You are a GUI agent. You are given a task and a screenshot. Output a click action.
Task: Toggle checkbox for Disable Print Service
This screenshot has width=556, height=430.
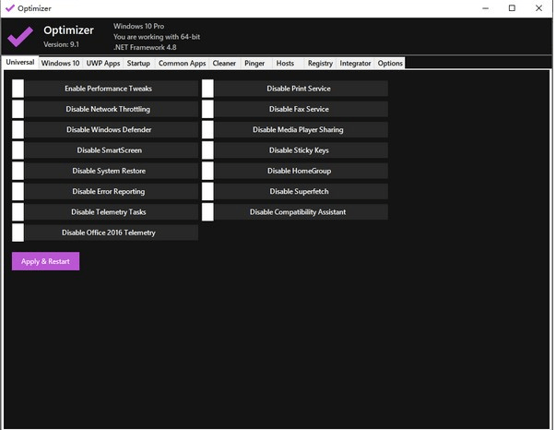207,89
